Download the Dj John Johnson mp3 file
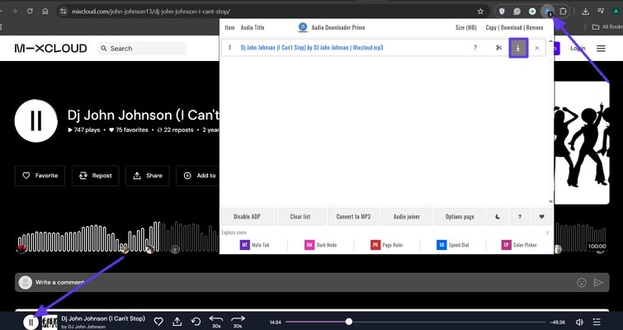 [x=517, y=48]
